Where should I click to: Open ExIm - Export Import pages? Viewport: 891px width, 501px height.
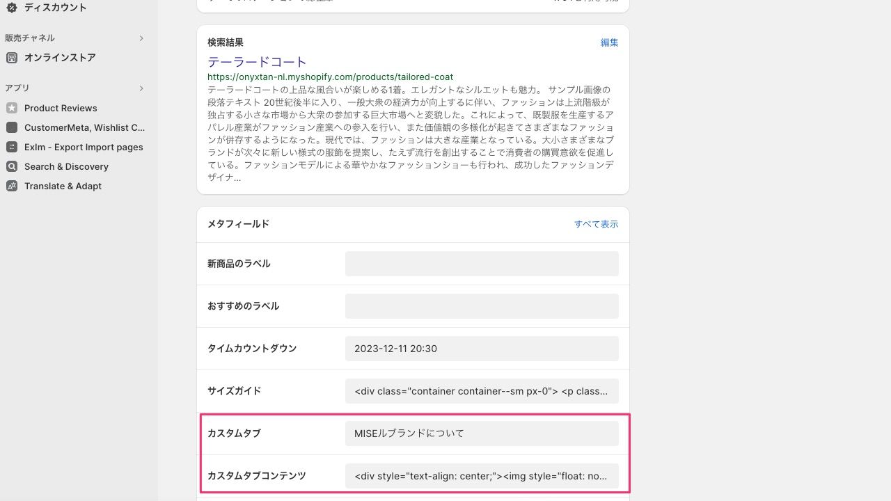(x=84, y=147)
